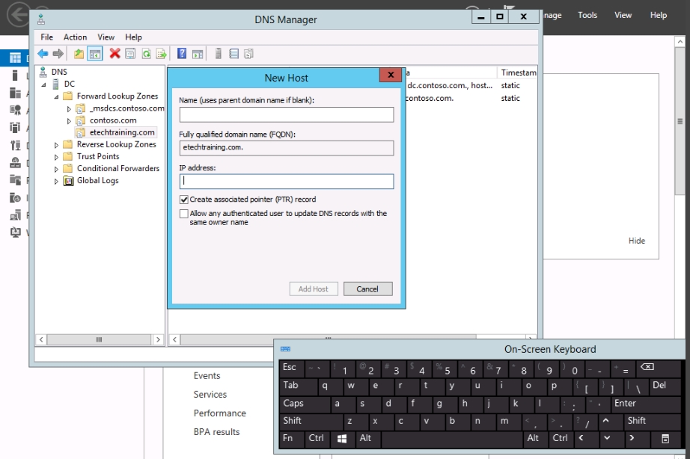The image size is (690, 459).
Task: Click the Name input field in New Host
Action: (287, 115)
